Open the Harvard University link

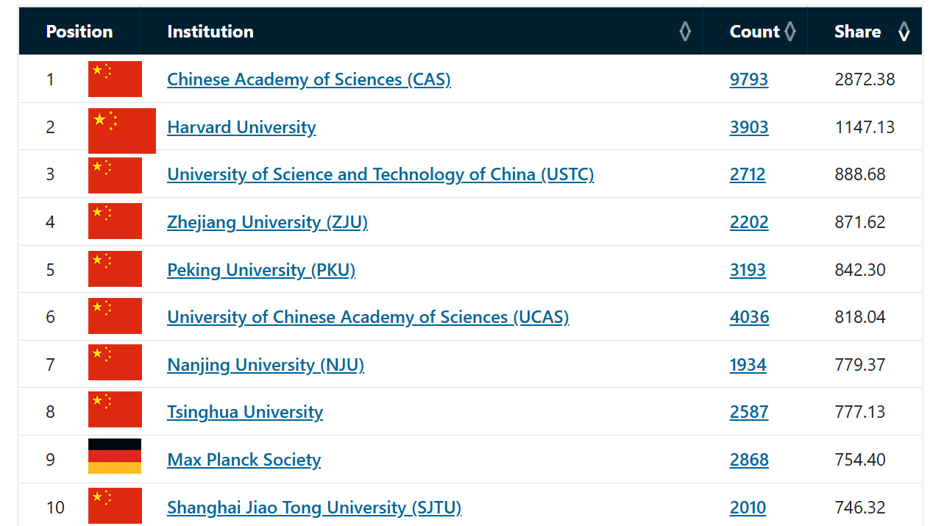coord(241,127)
